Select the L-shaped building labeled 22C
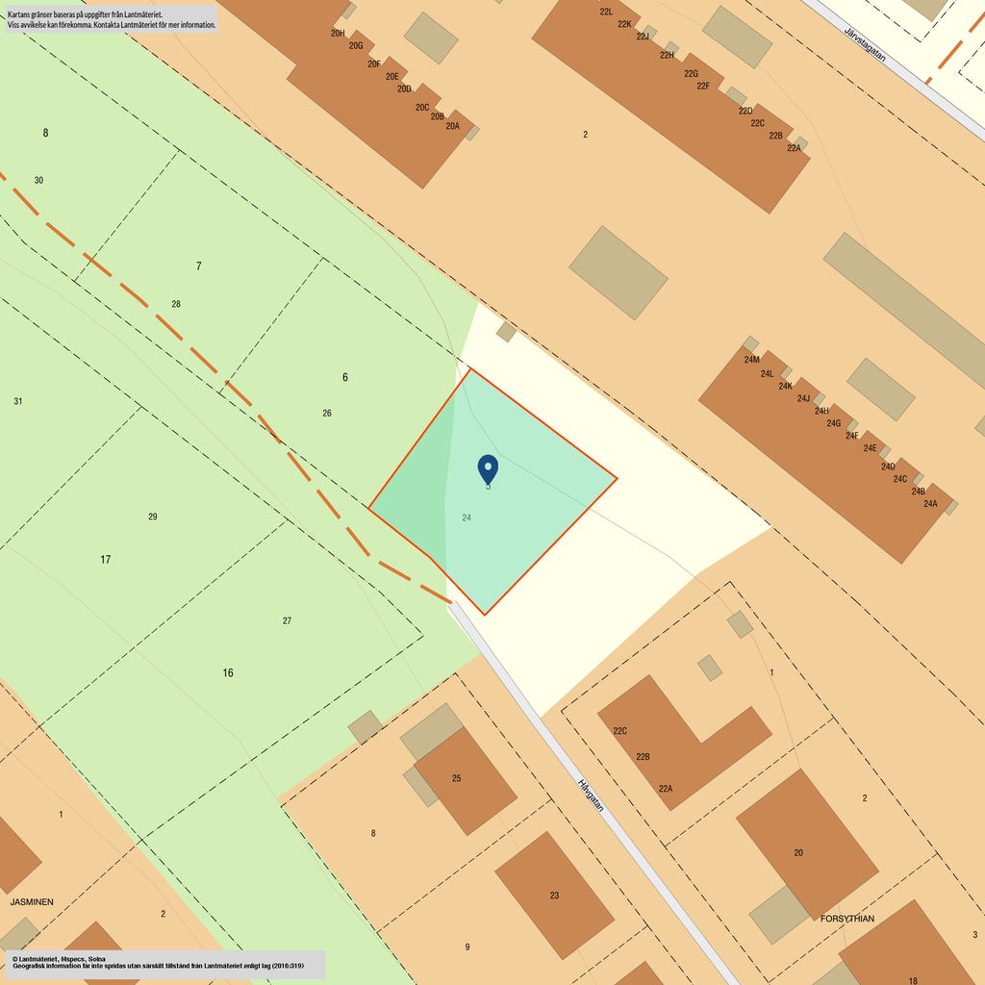The image size is (985, 985). [x=620, y=731]
